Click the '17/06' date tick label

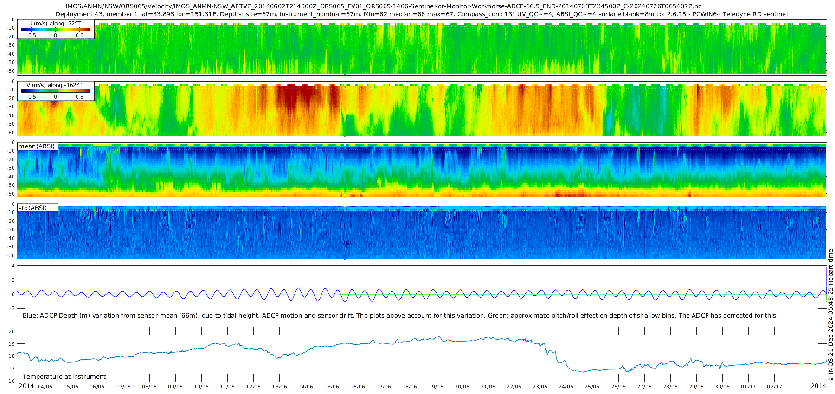384,387
